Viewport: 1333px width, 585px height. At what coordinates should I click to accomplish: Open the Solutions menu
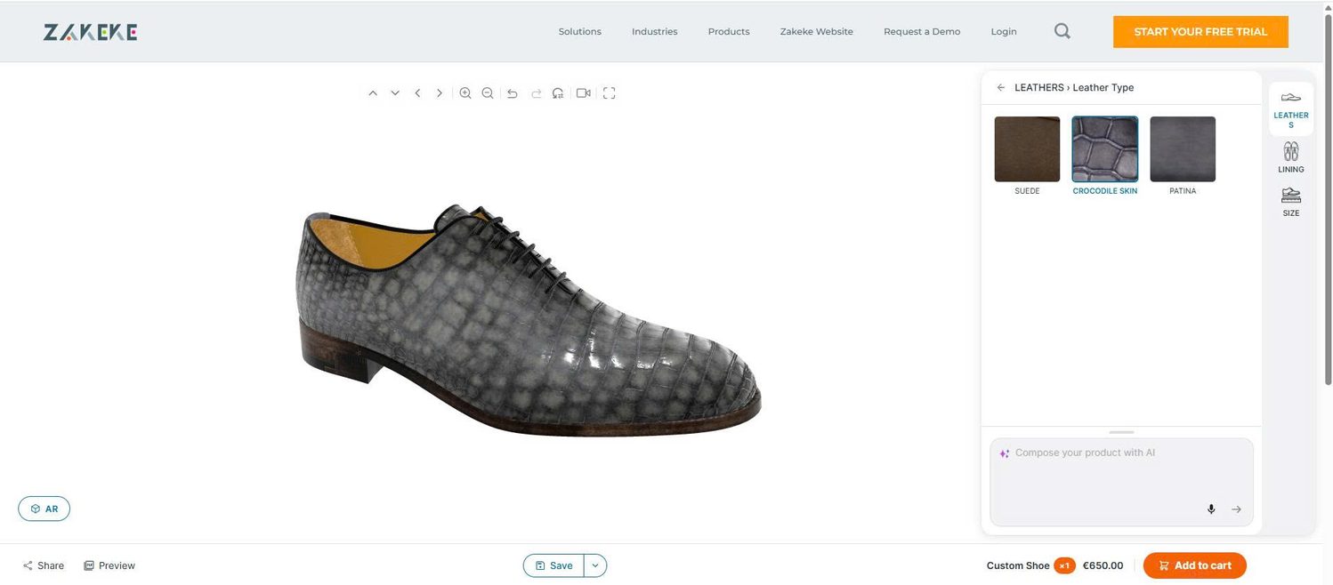(580, 32)
